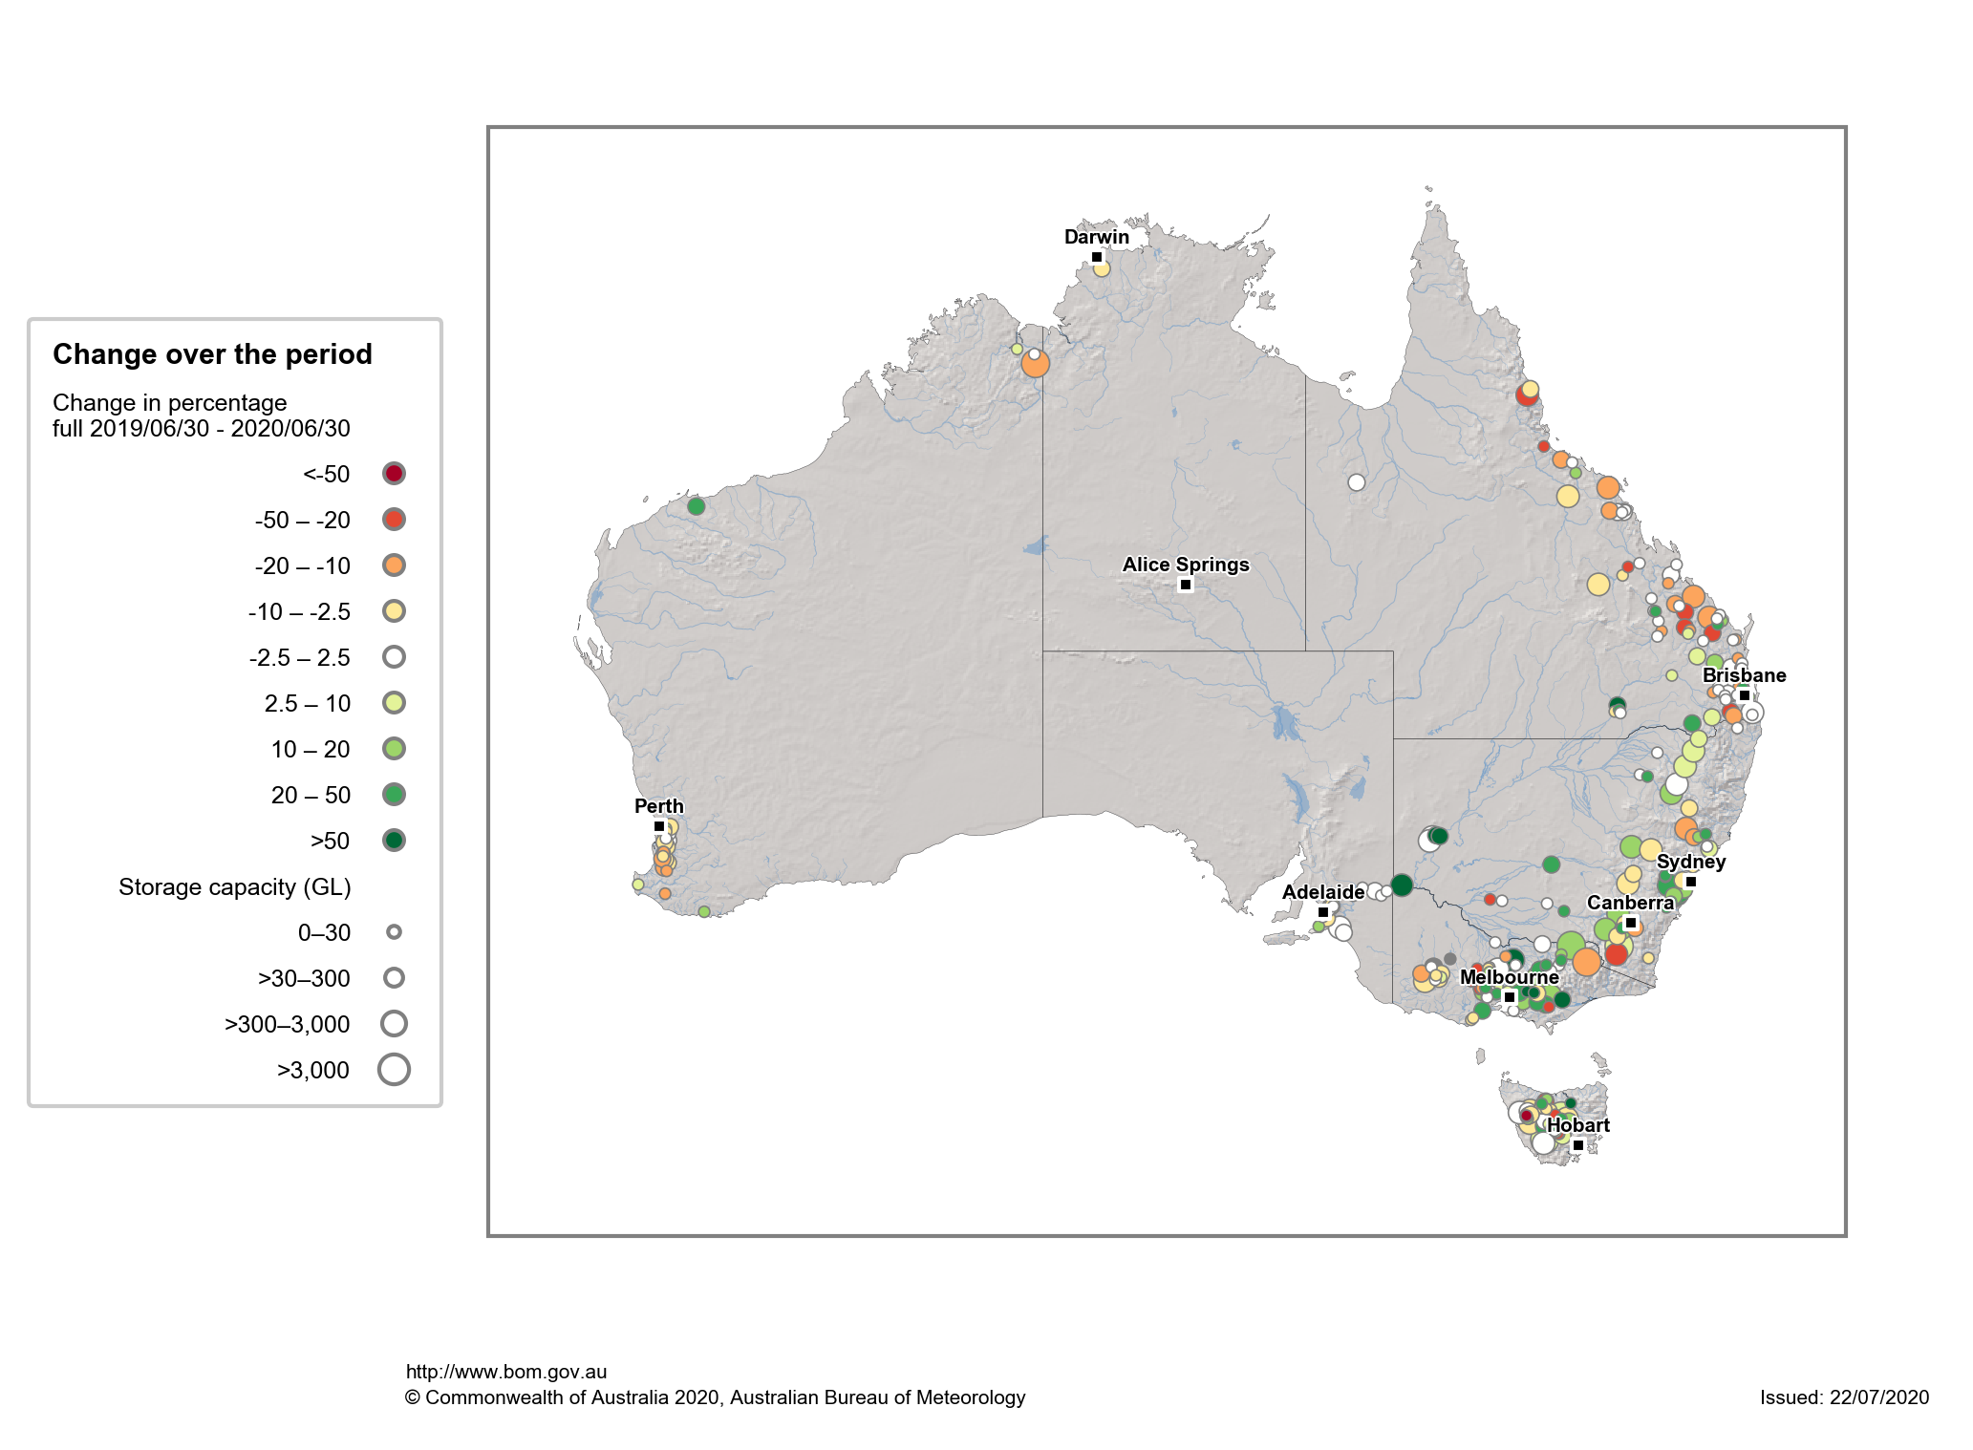Viewport: 1973px width, 1450px height.
Task: Click the 'Storage capacity (GL)' legend heading
Action: coord(235,887)
